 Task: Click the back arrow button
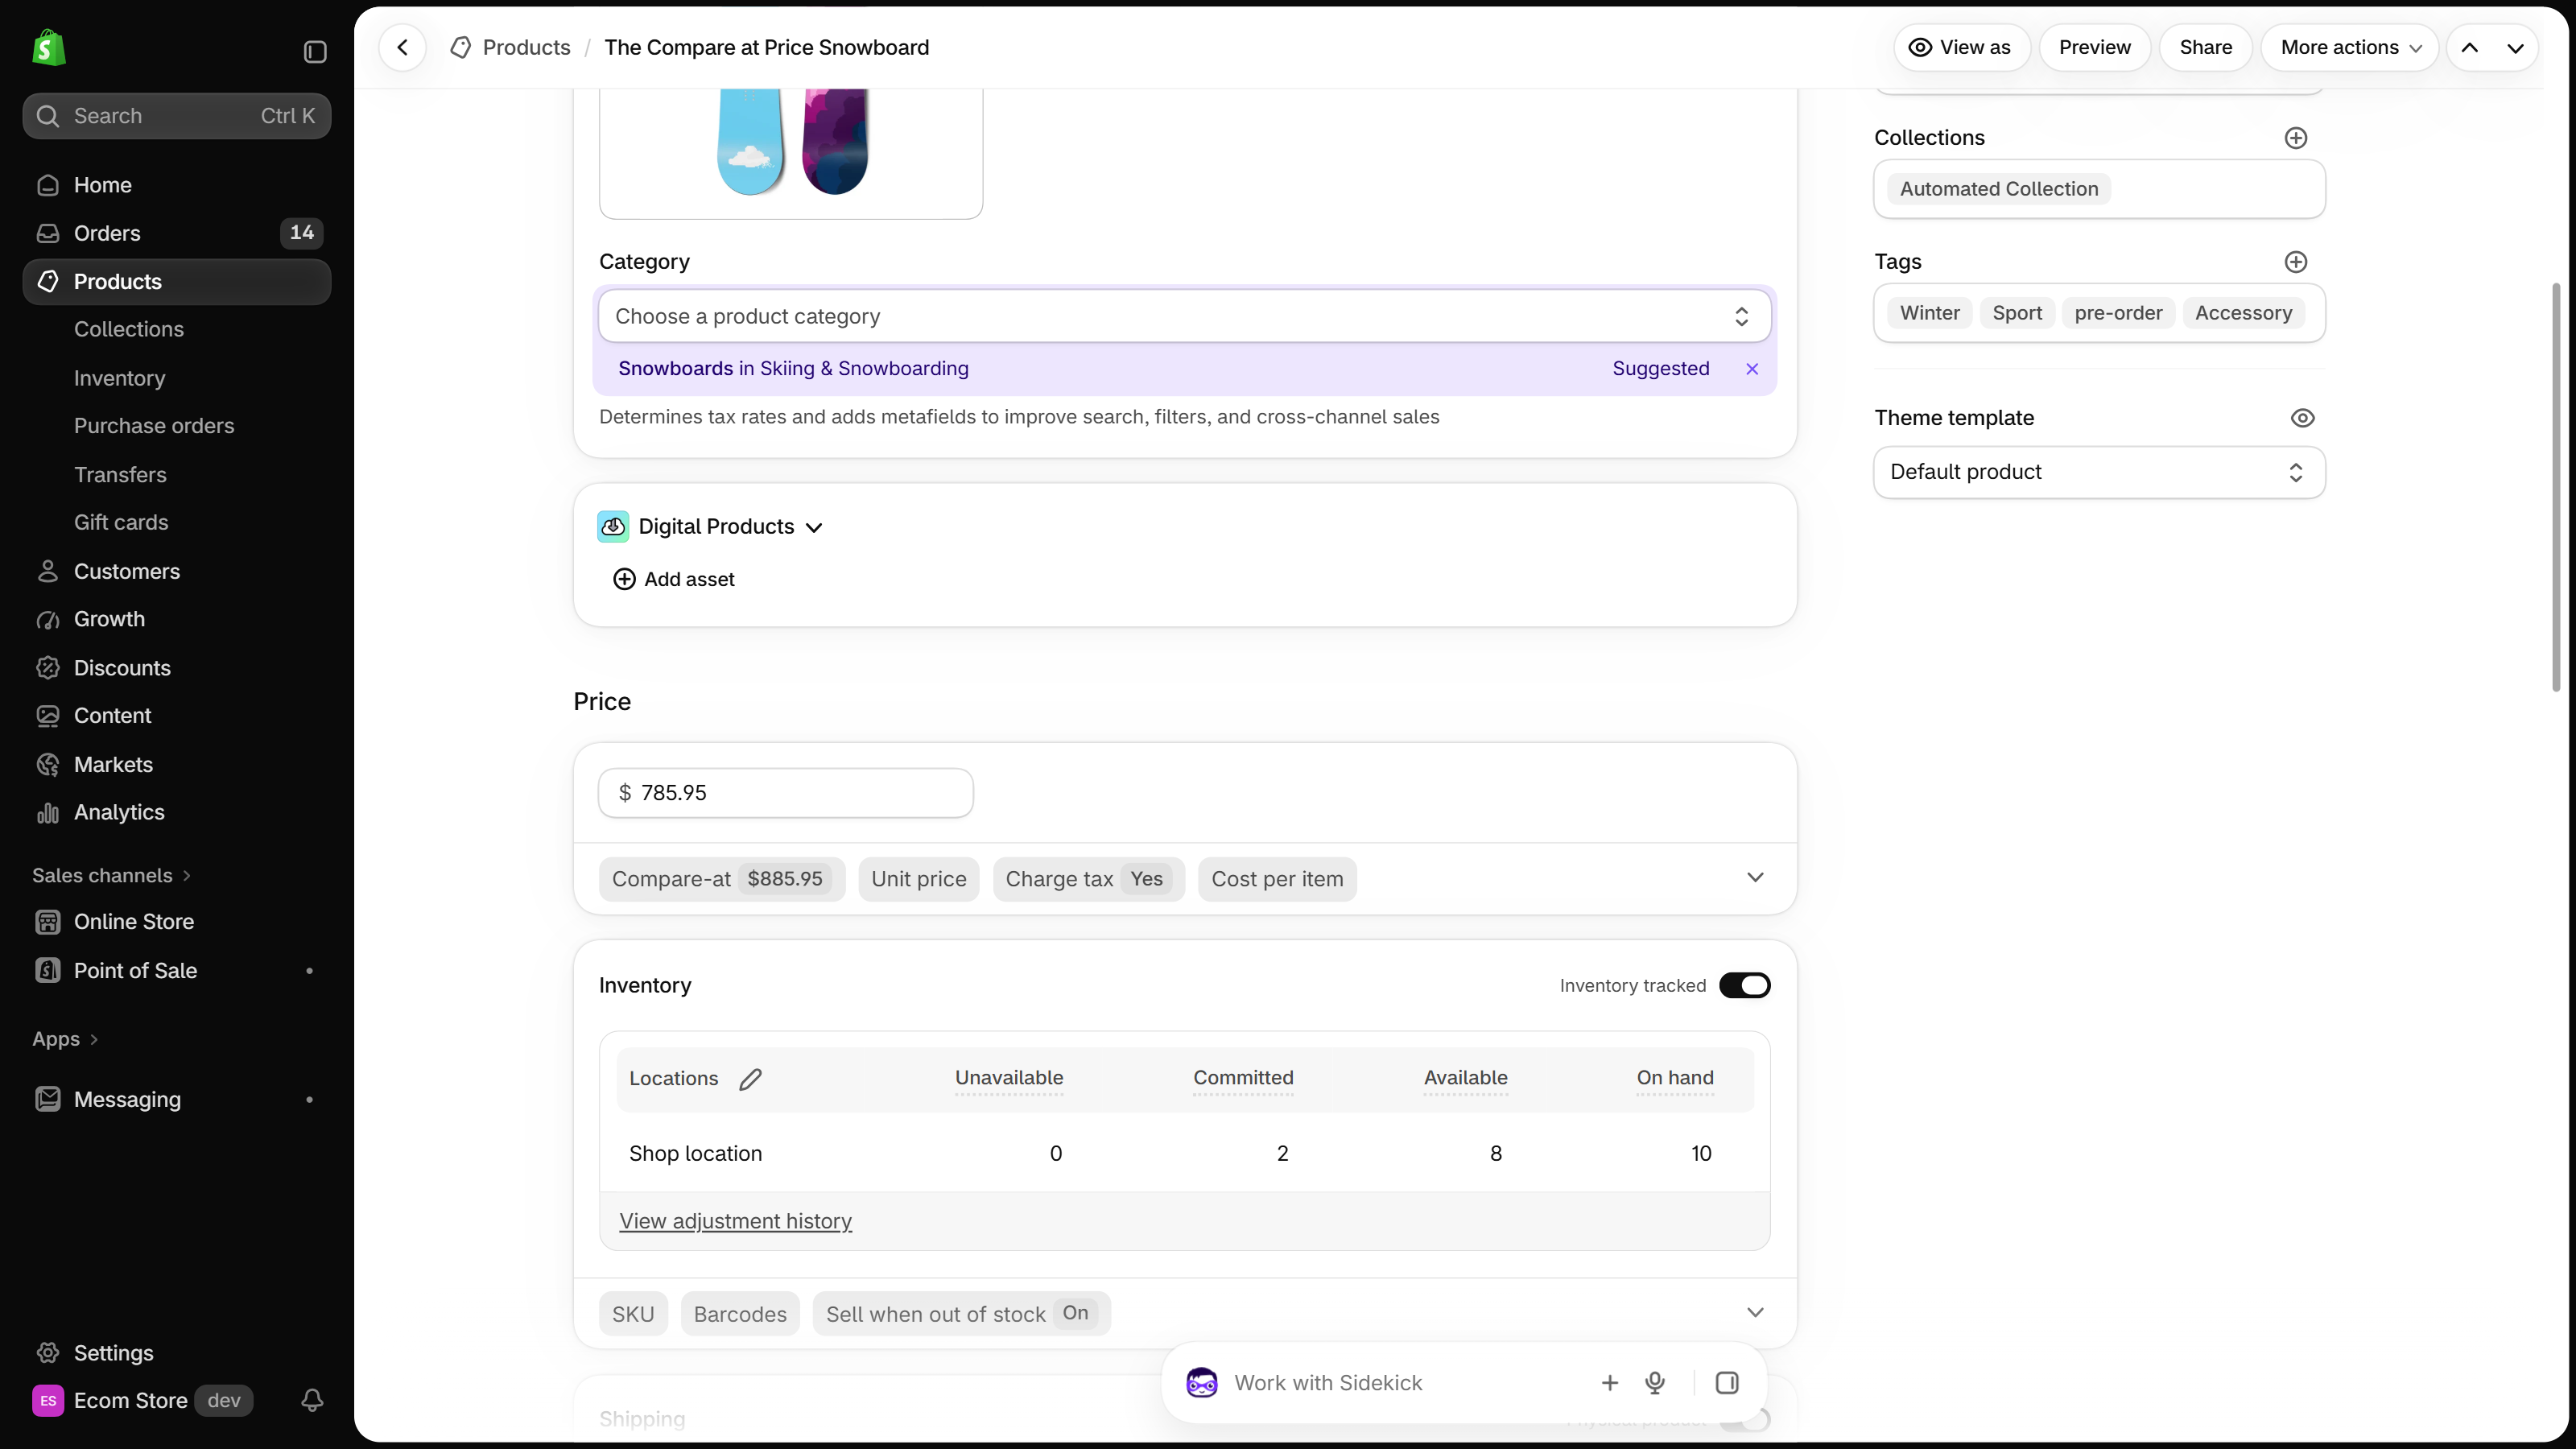pos(402,47)
